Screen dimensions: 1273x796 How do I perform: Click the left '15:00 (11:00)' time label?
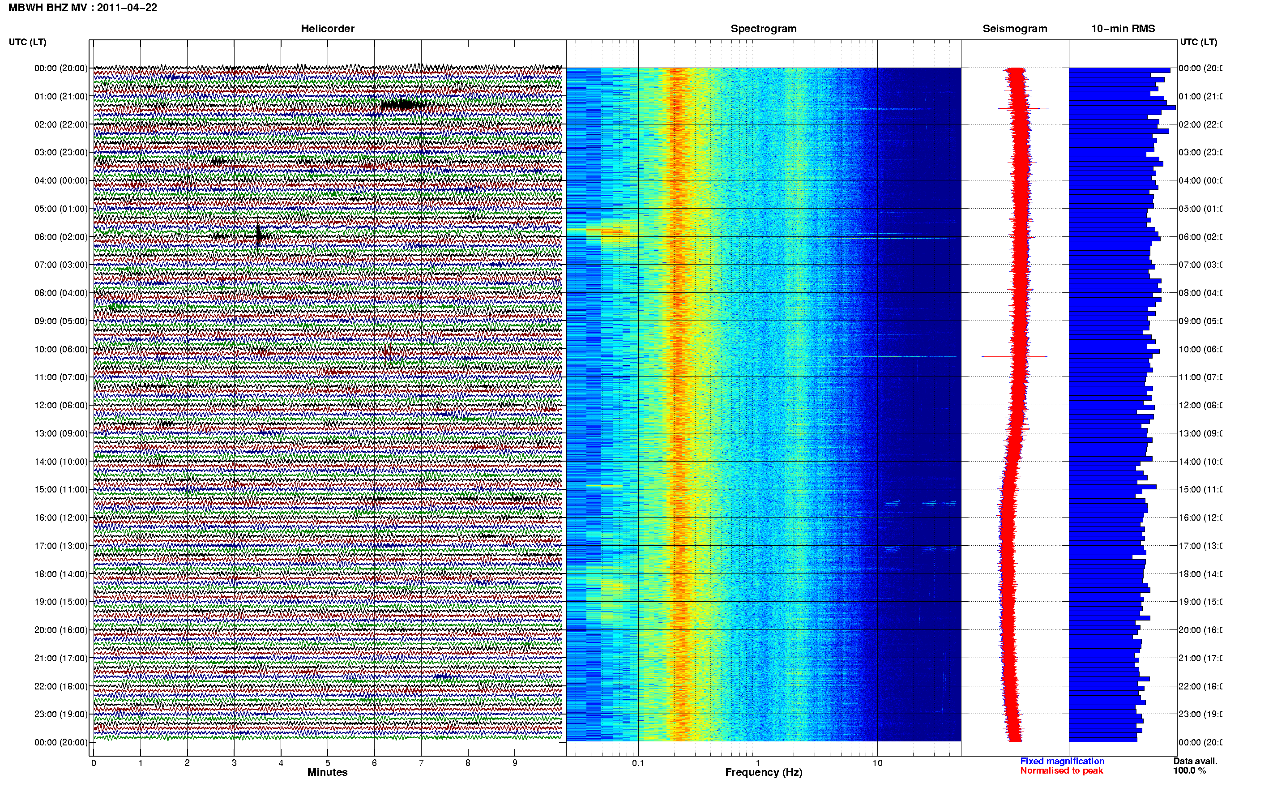(x=61, y=490)
